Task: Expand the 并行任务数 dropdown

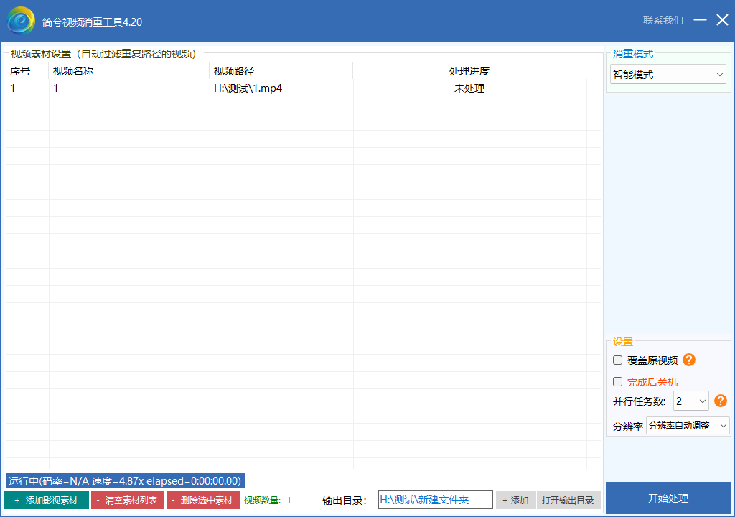Action: (691, 401)
